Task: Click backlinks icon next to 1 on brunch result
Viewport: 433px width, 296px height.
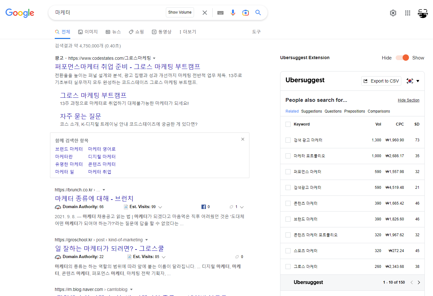Action: click(x=231, y=207)
